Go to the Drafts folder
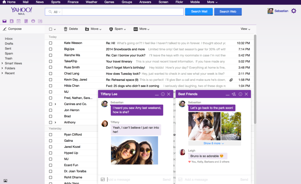Screen dimensions: 301x184 coord(9,44)
